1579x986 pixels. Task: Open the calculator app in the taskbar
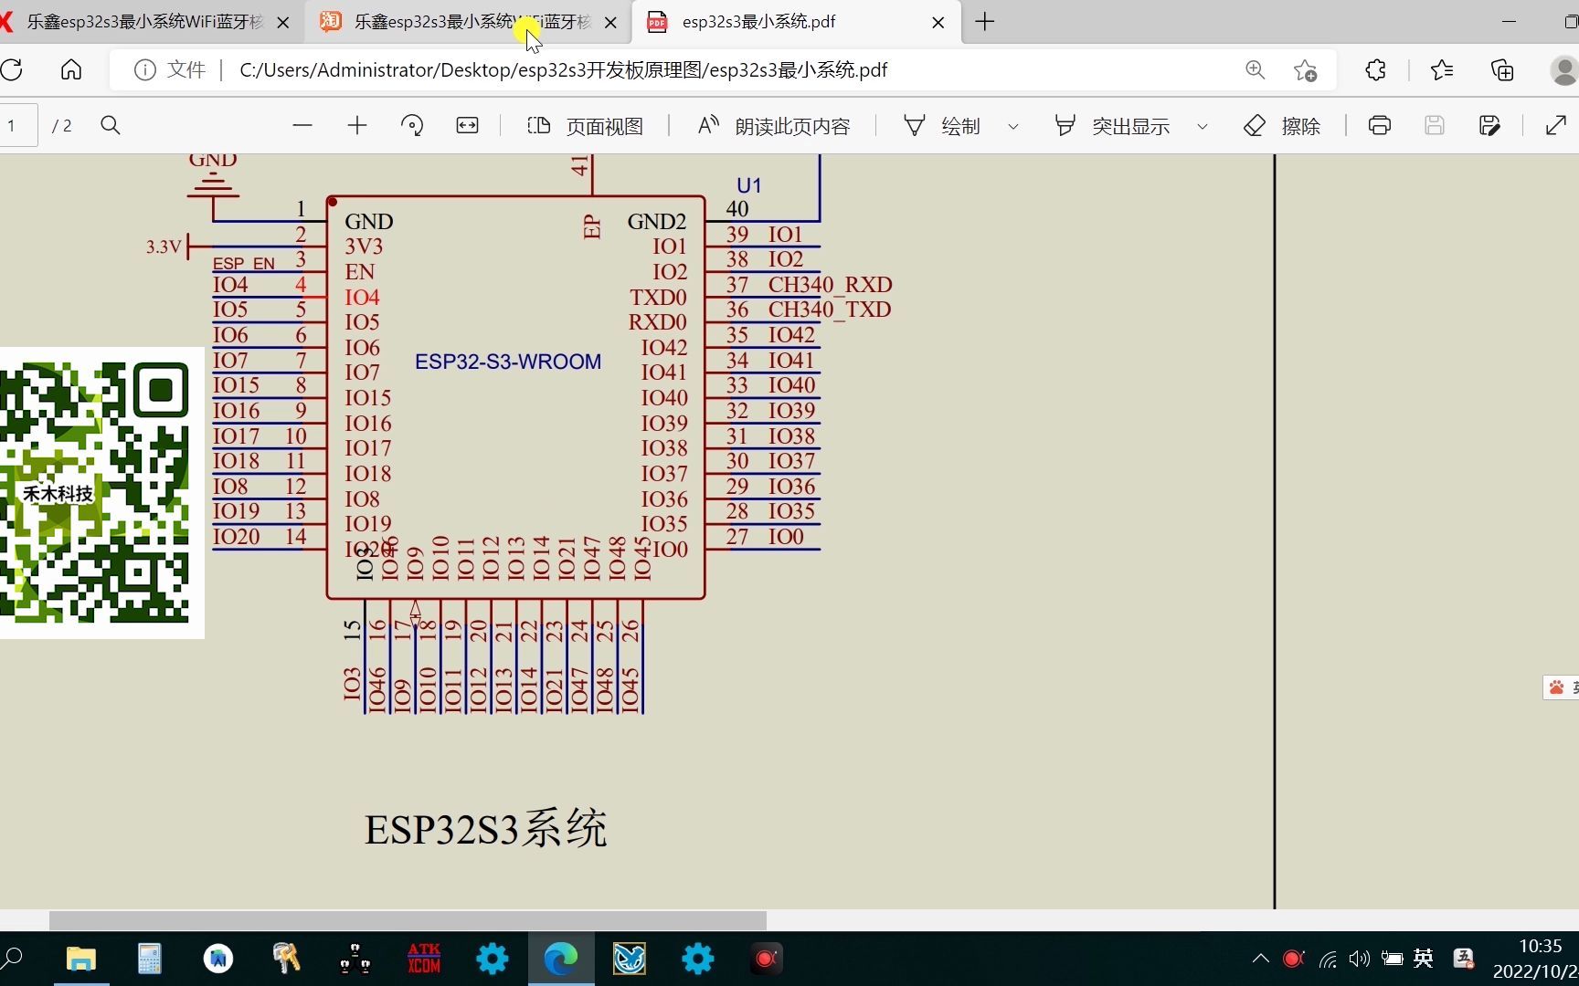pos(150,959)
